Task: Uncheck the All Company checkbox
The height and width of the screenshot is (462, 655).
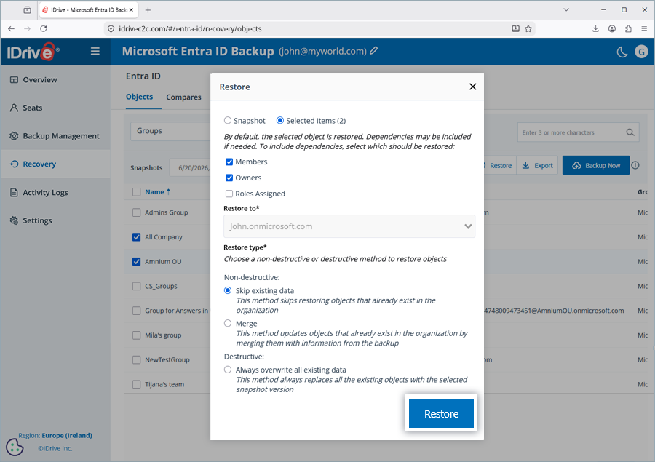Action: pos(136,237)
